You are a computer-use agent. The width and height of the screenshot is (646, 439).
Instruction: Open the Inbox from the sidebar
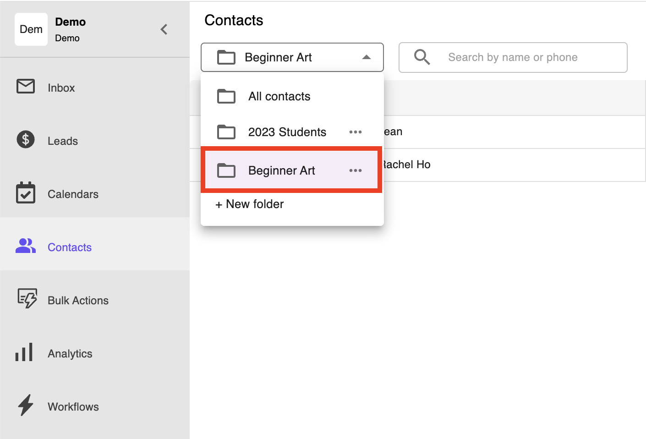[x=61, y=88]
